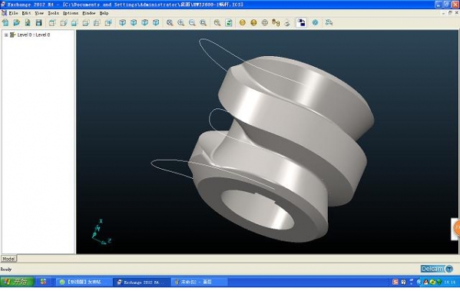Expand the Level 0 tree node
Screen dimensions: 460x291
(6, 35)
